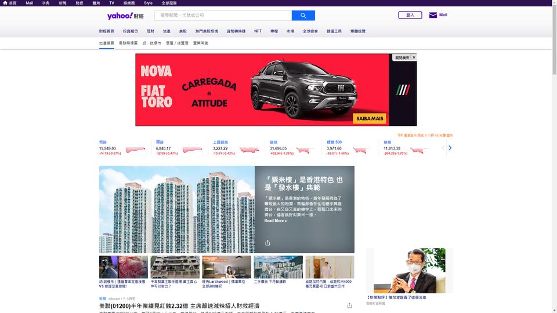
Task: Share the 美聯(01200) news article
Action: 349,305
